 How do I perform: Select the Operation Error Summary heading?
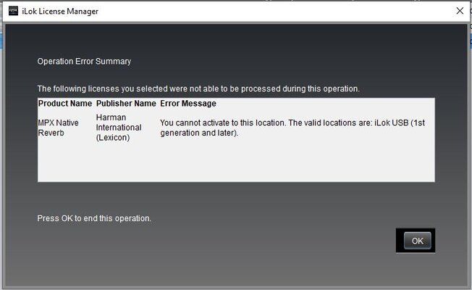pos(84,61)
